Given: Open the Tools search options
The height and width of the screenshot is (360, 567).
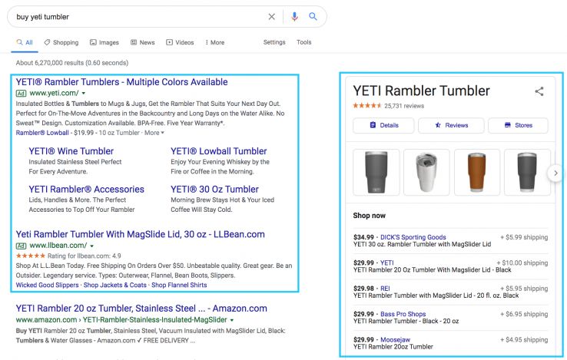Looking at the screenshot, I should click(304, 43).
